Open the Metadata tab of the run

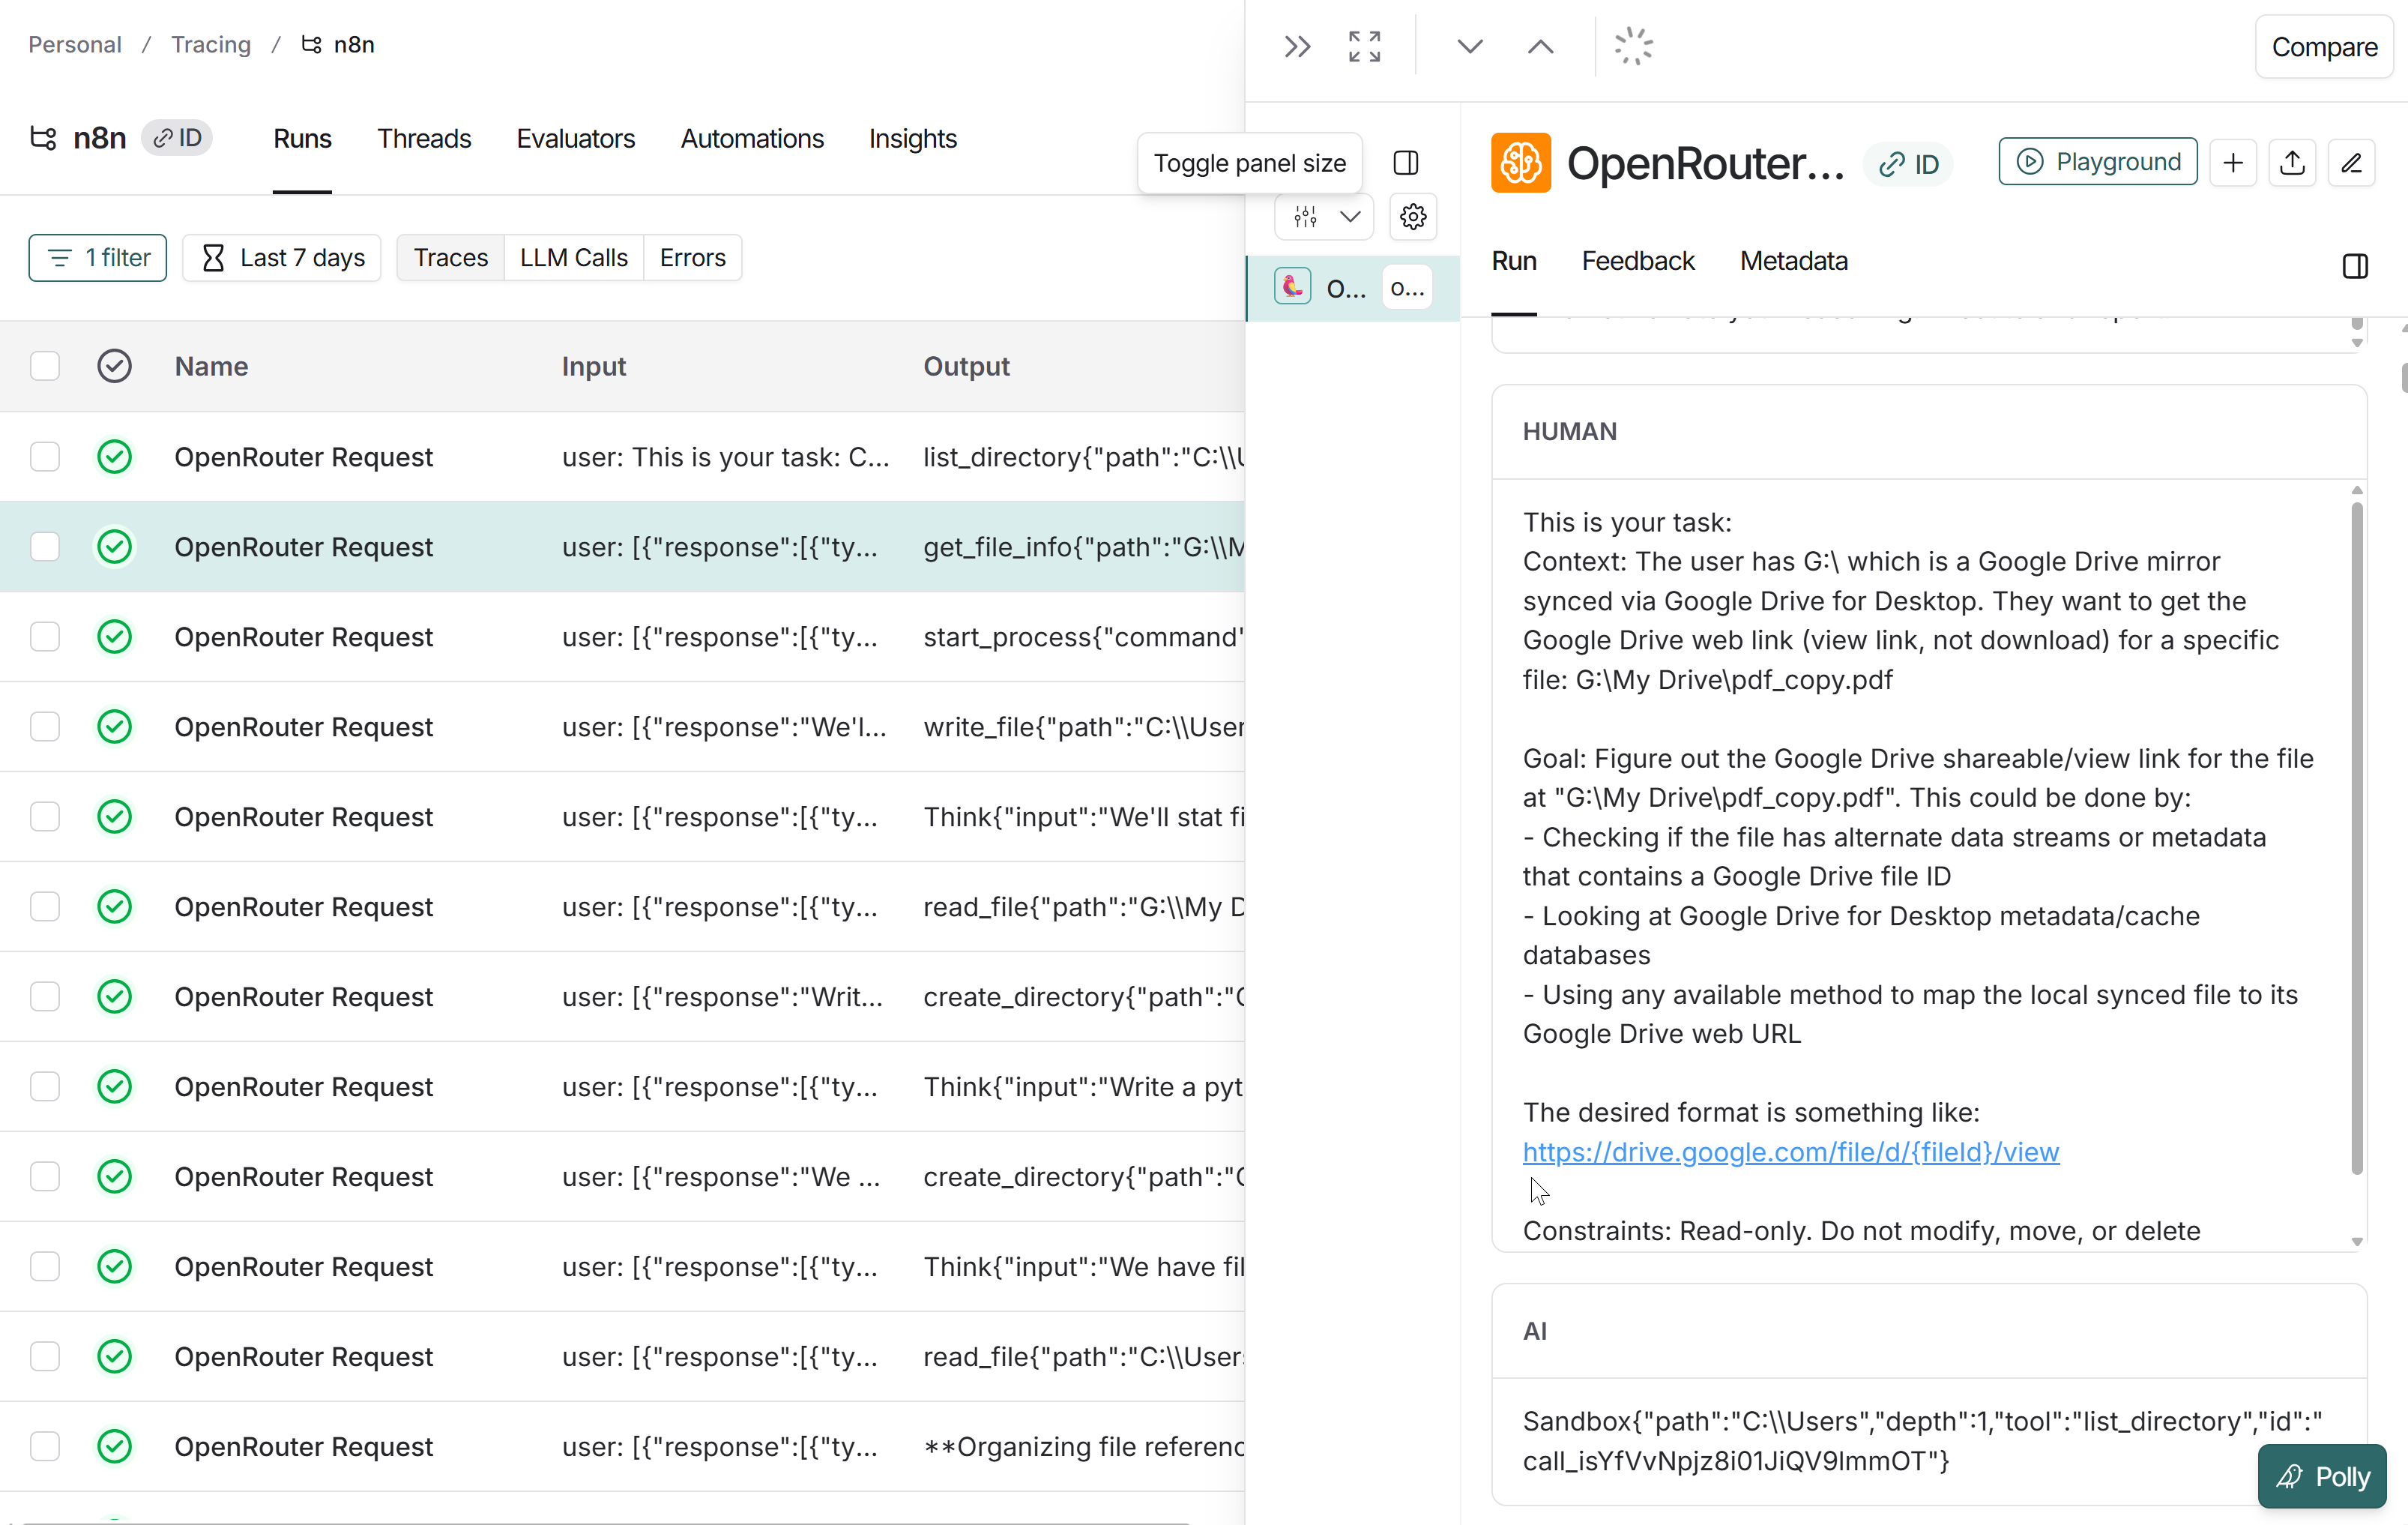tap(1793, 261)
